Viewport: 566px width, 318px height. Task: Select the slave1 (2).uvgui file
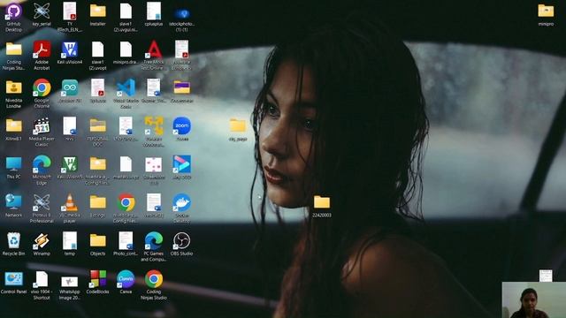click(x=126, y=11)
